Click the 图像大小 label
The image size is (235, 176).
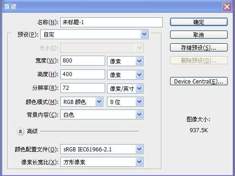click(x=198, y=119)
